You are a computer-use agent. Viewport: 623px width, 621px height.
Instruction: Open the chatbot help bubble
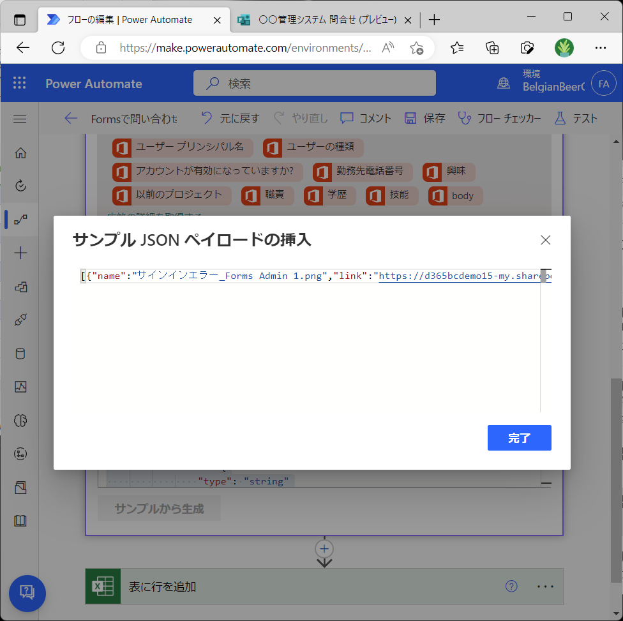(x=27, y=593)
